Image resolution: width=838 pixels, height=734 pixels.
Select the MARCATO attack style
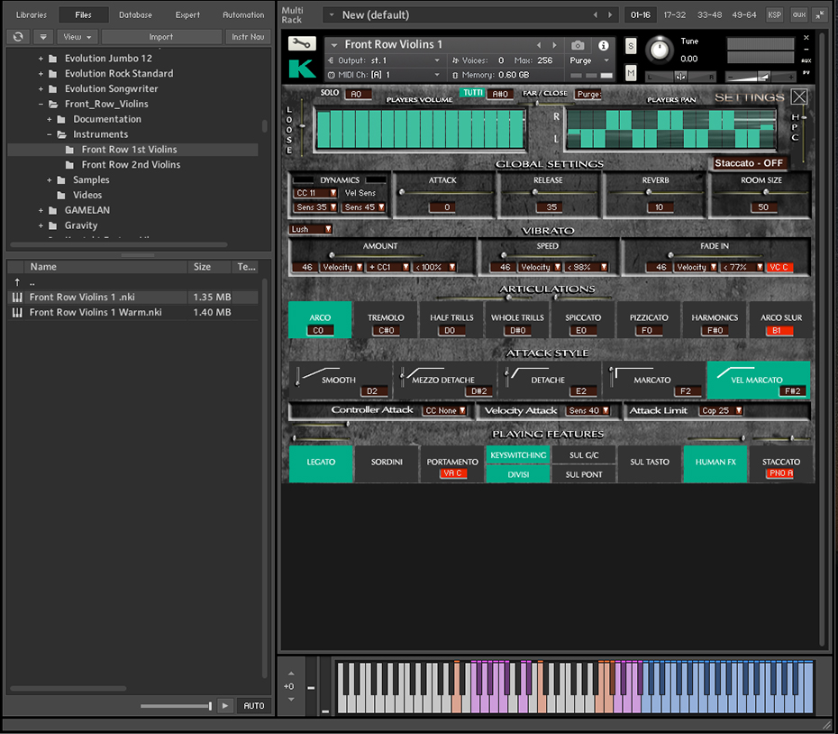[653, 381]
